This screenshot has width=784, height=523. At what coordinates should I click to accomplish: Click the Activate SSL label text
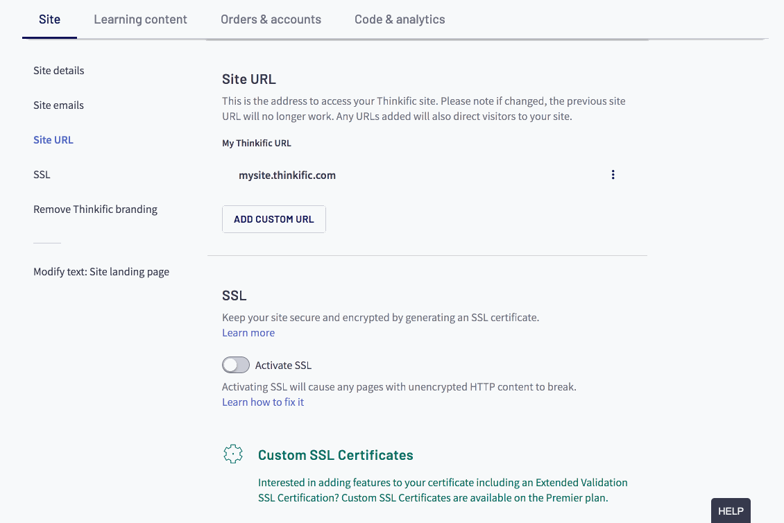tap(283, 366)
